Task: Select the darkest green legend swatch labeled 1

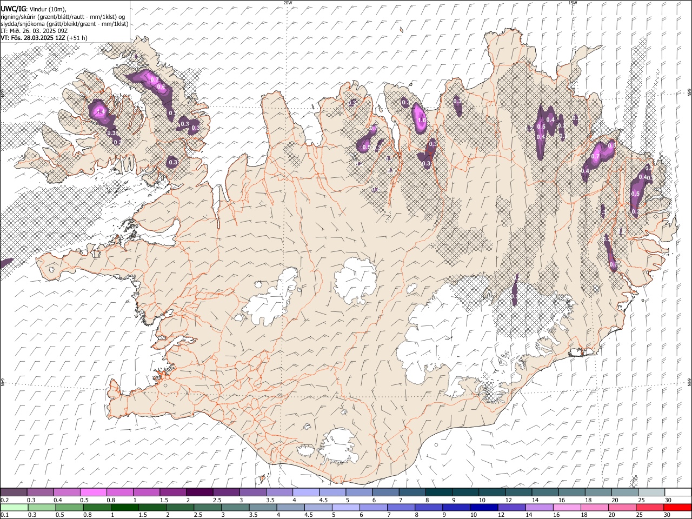Action: point(125,507)
